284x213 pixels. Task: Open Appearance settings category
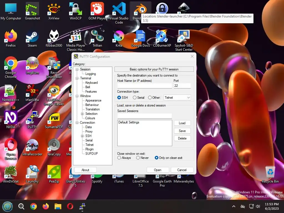[x=93, y=100]
